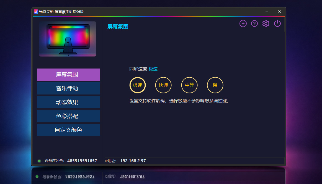Click the power icon to turn off the light

(x=277, y=23)
